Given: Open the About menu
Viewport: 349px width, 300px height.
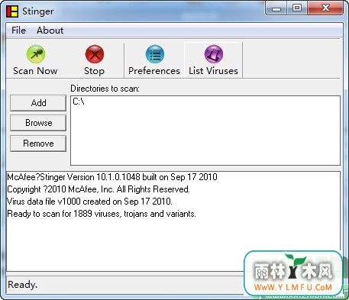Looking at the screenshot, I should pos(50,31).
